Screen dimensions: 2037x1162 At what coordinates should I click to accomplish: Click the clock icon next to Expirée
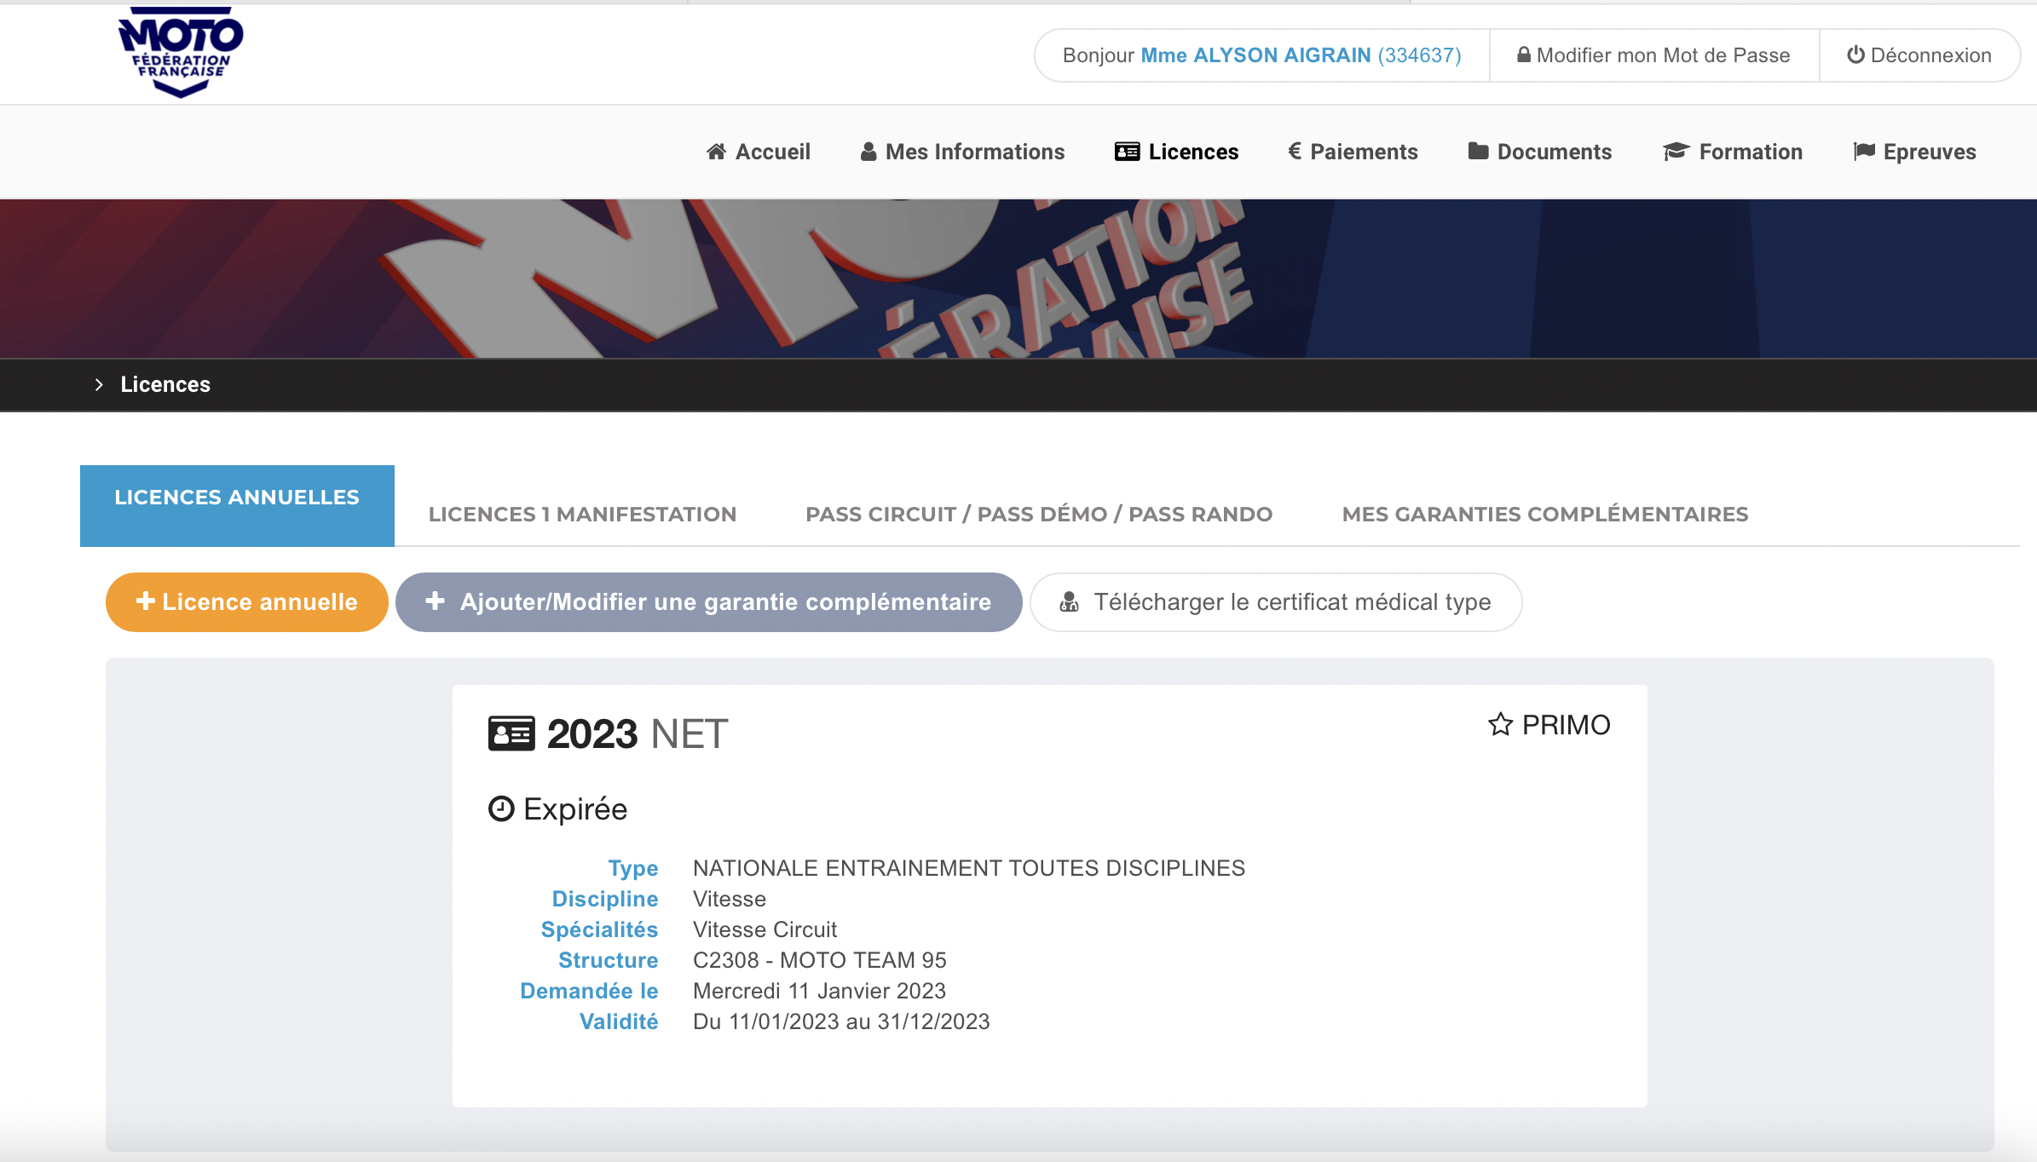501,808
